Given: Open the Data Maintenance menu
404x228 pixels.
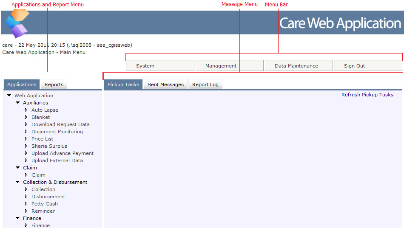Looking at the screenshot, I should coord(296,66).
